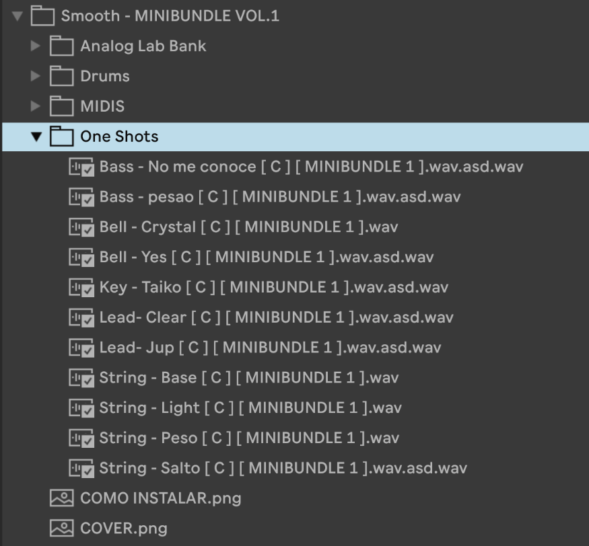The height and width of the screenshot is (546, 589).
Task: Click waveform icon beside String - Peso
Action: (81, 438)
